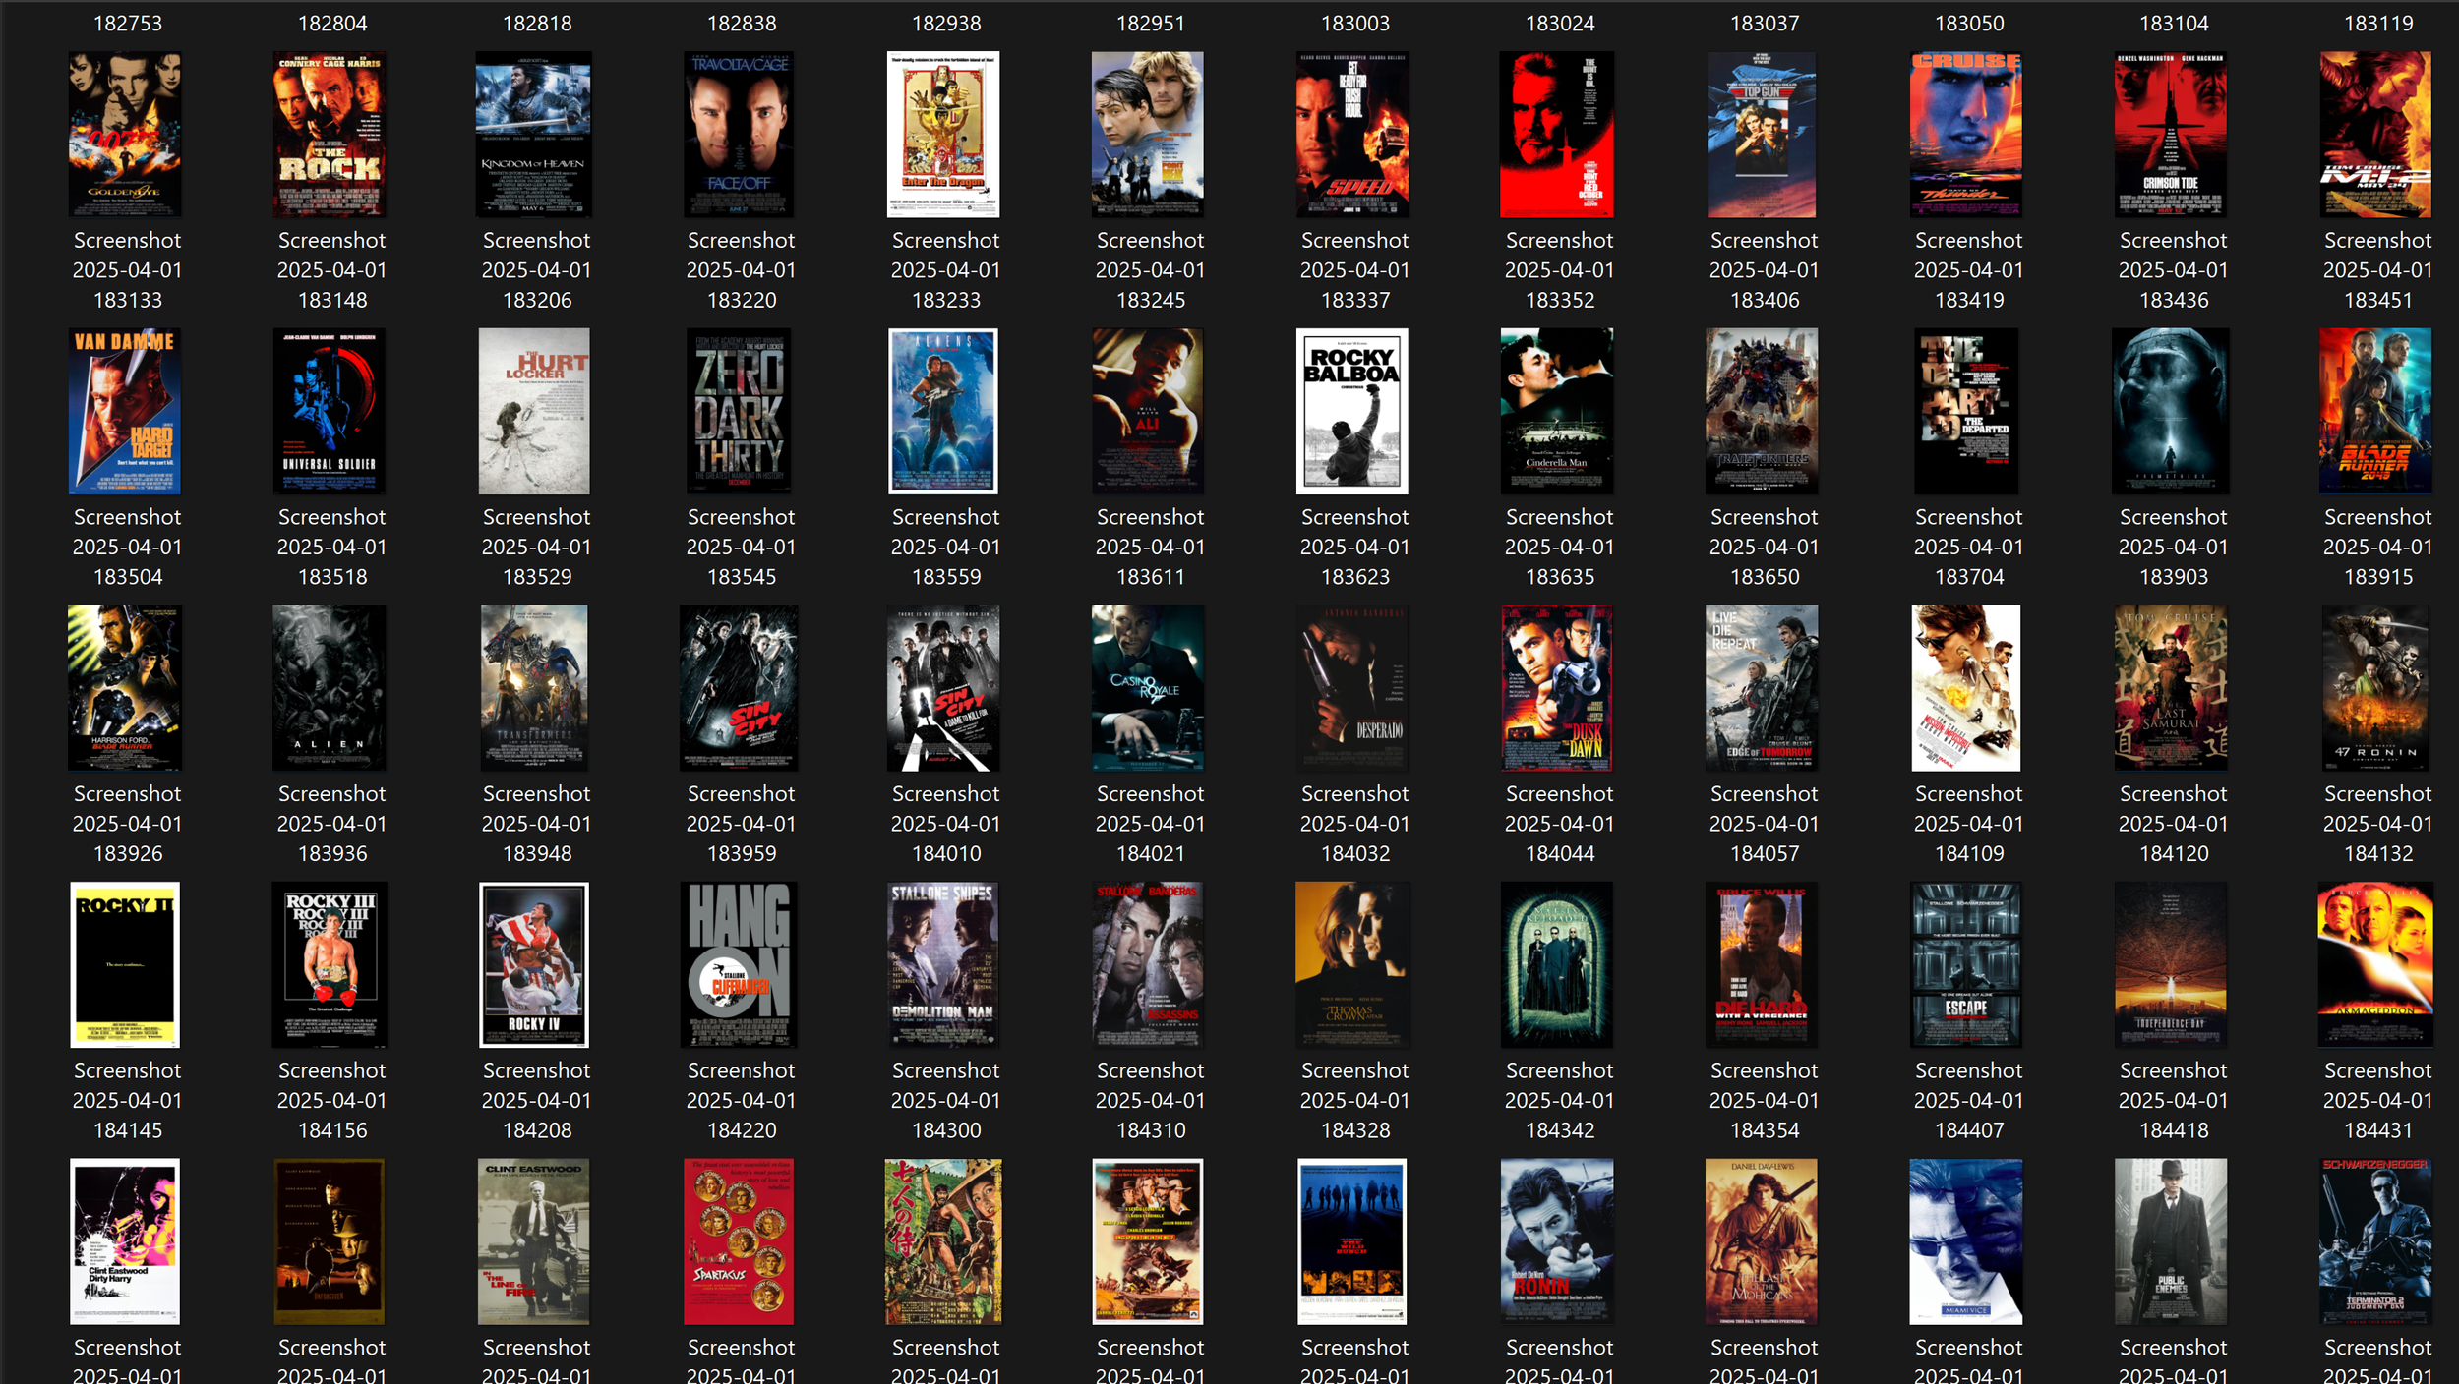Select the Escape Plan poster thumbnail

click(1966, 964)
